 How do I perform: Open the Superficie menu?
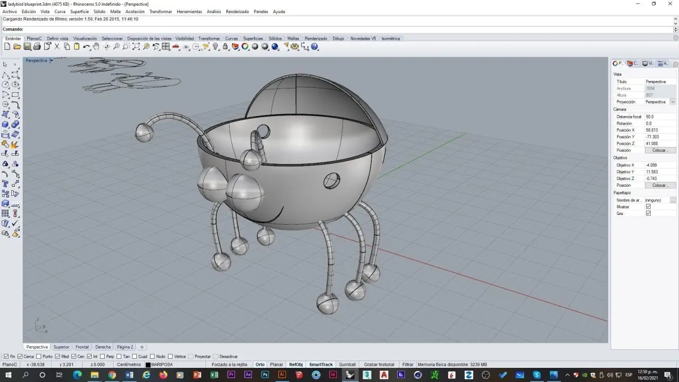coord(79,11)
